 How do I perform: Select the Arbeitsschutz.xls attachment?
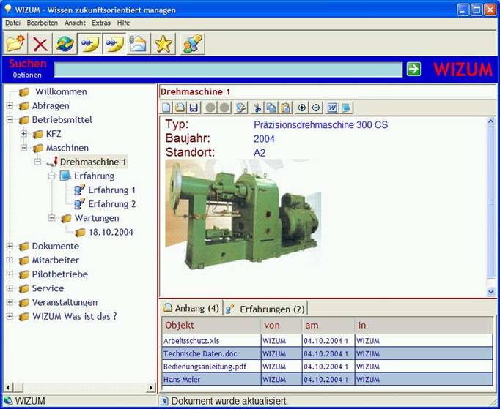click(191, 340)
